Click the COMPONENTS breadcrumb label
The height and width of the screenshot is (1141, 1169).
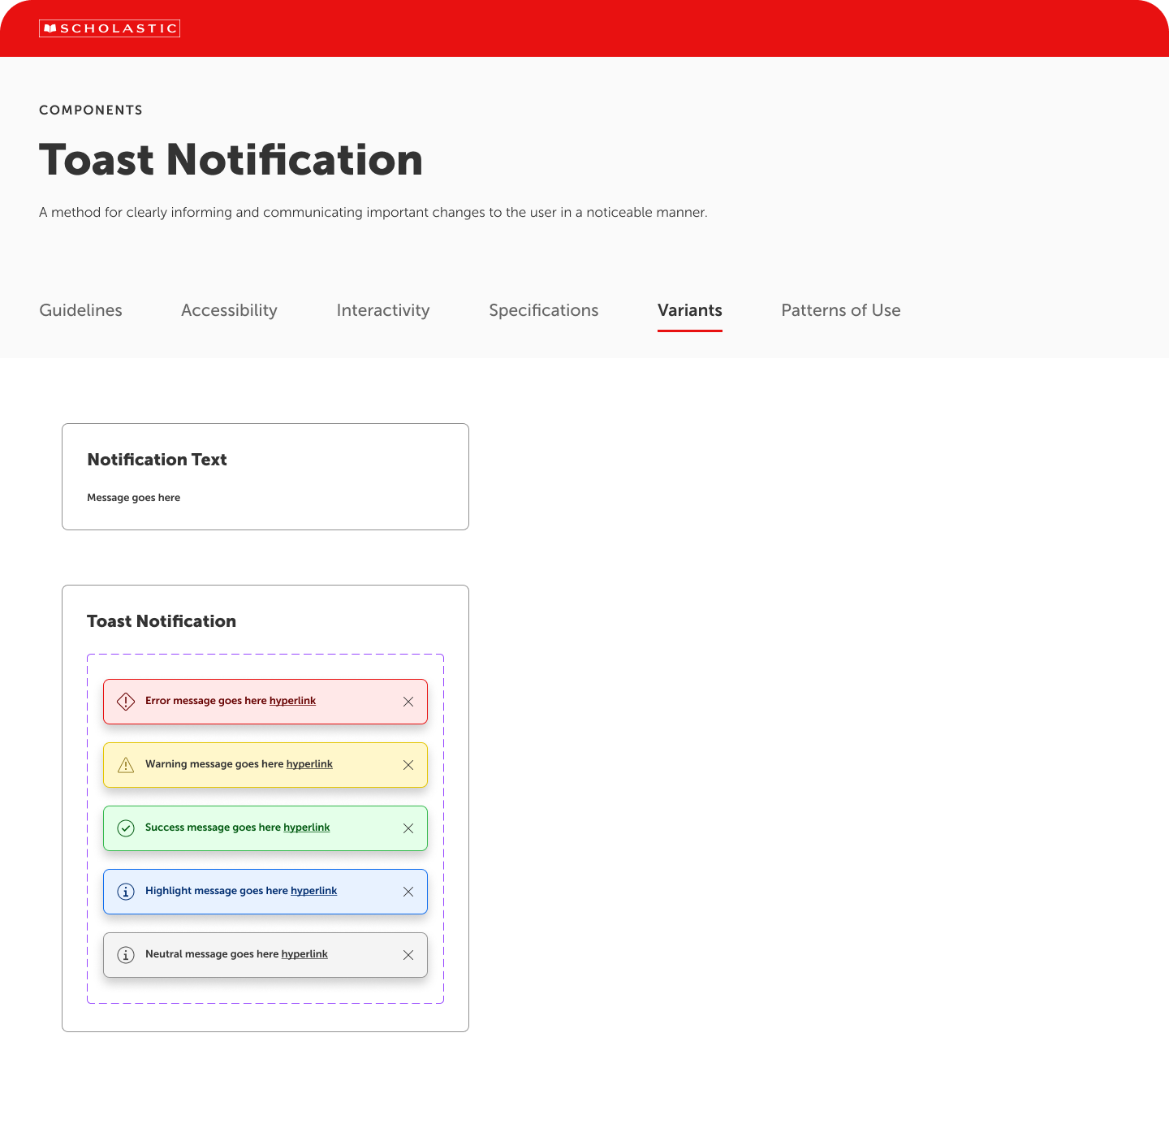[x=91, y=110]
